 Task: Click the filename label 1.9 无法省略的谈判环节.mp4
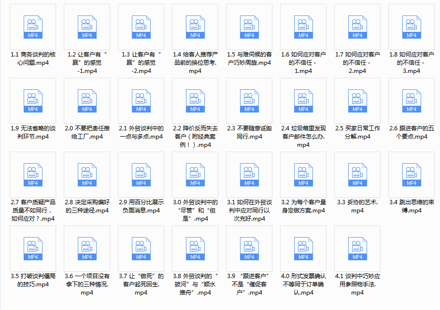pos(33,133)
